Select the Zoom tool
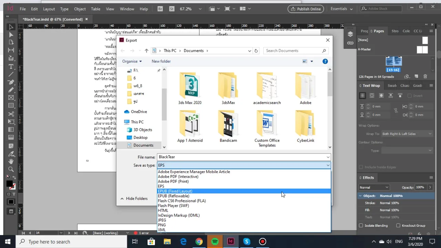The image size is (441, 248). click(11, 169)
